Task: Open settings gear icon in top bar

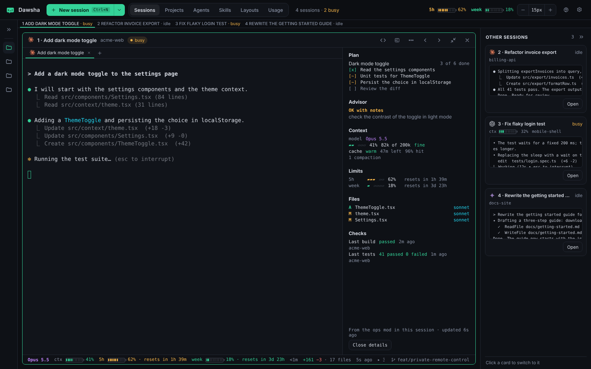Action: [x=579, y=10]
